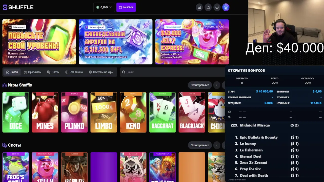Open the Plinko game
Screen dimensions: 324x182
[74, 112]
